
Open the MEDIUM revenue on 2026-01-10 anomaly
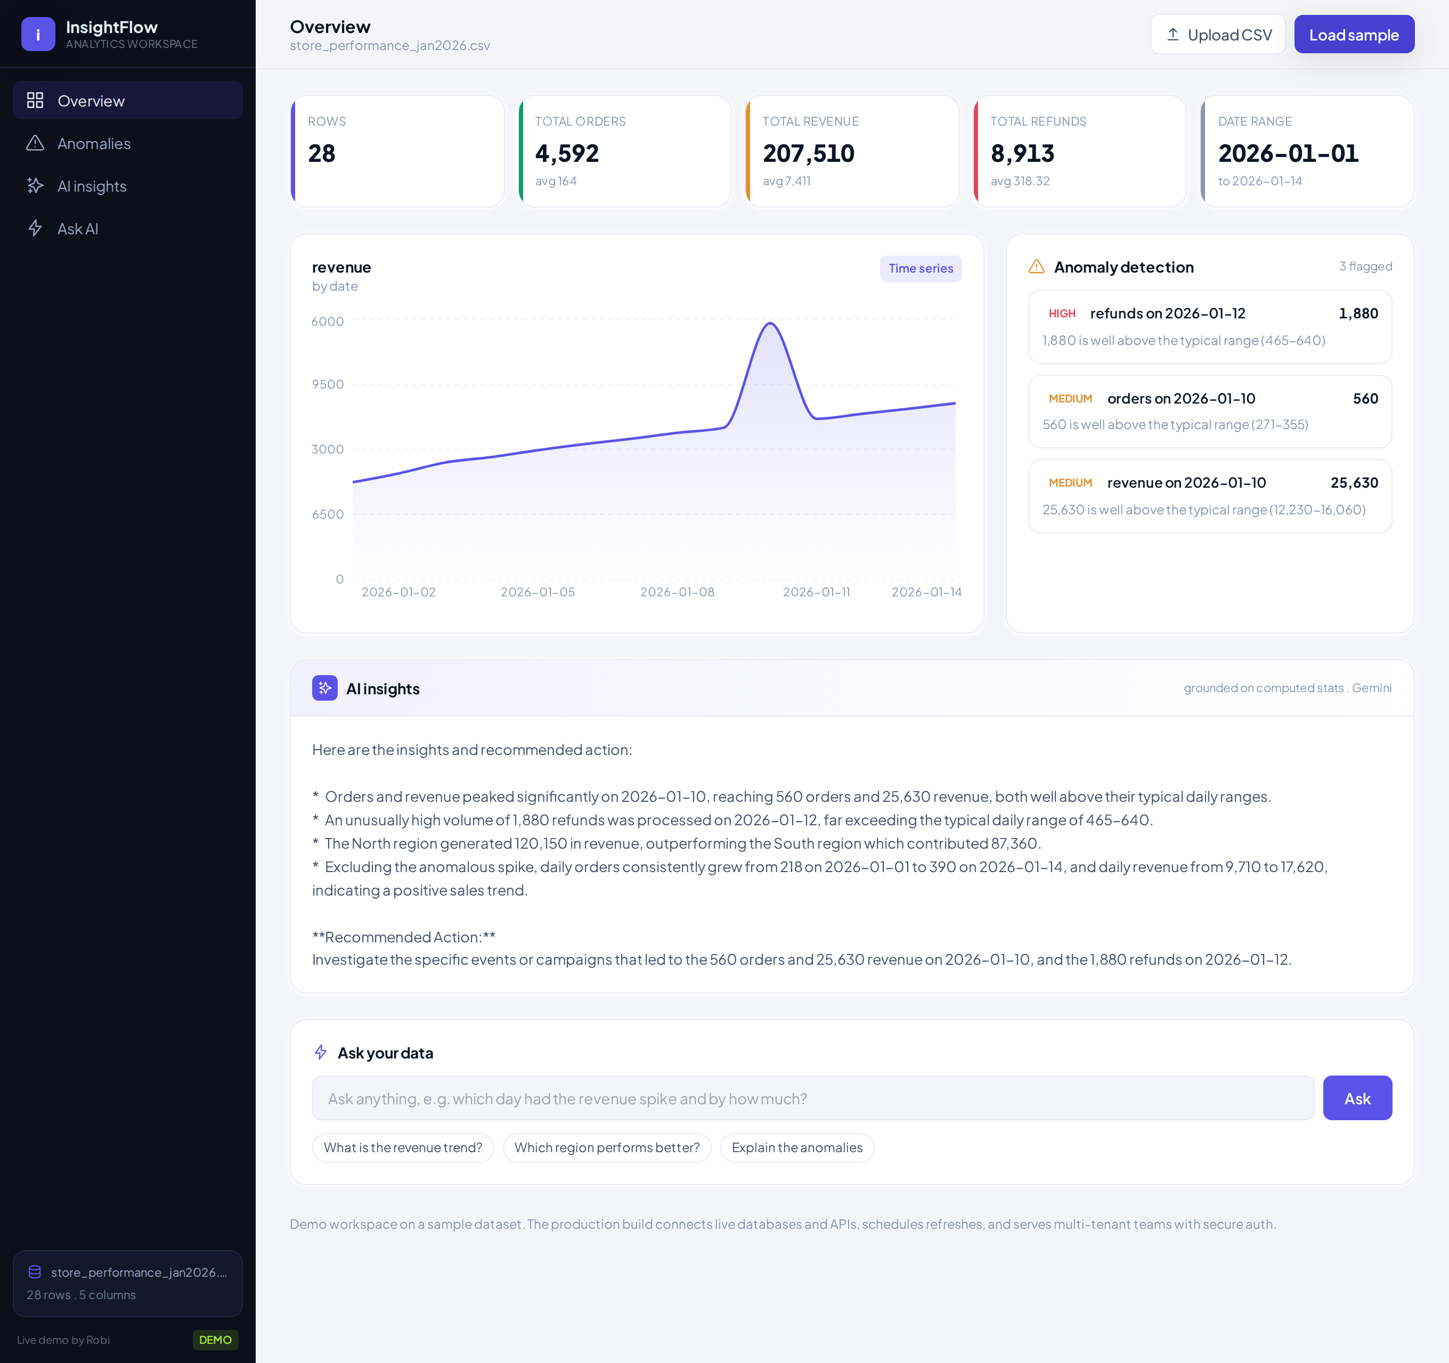tap(1210, 496)
